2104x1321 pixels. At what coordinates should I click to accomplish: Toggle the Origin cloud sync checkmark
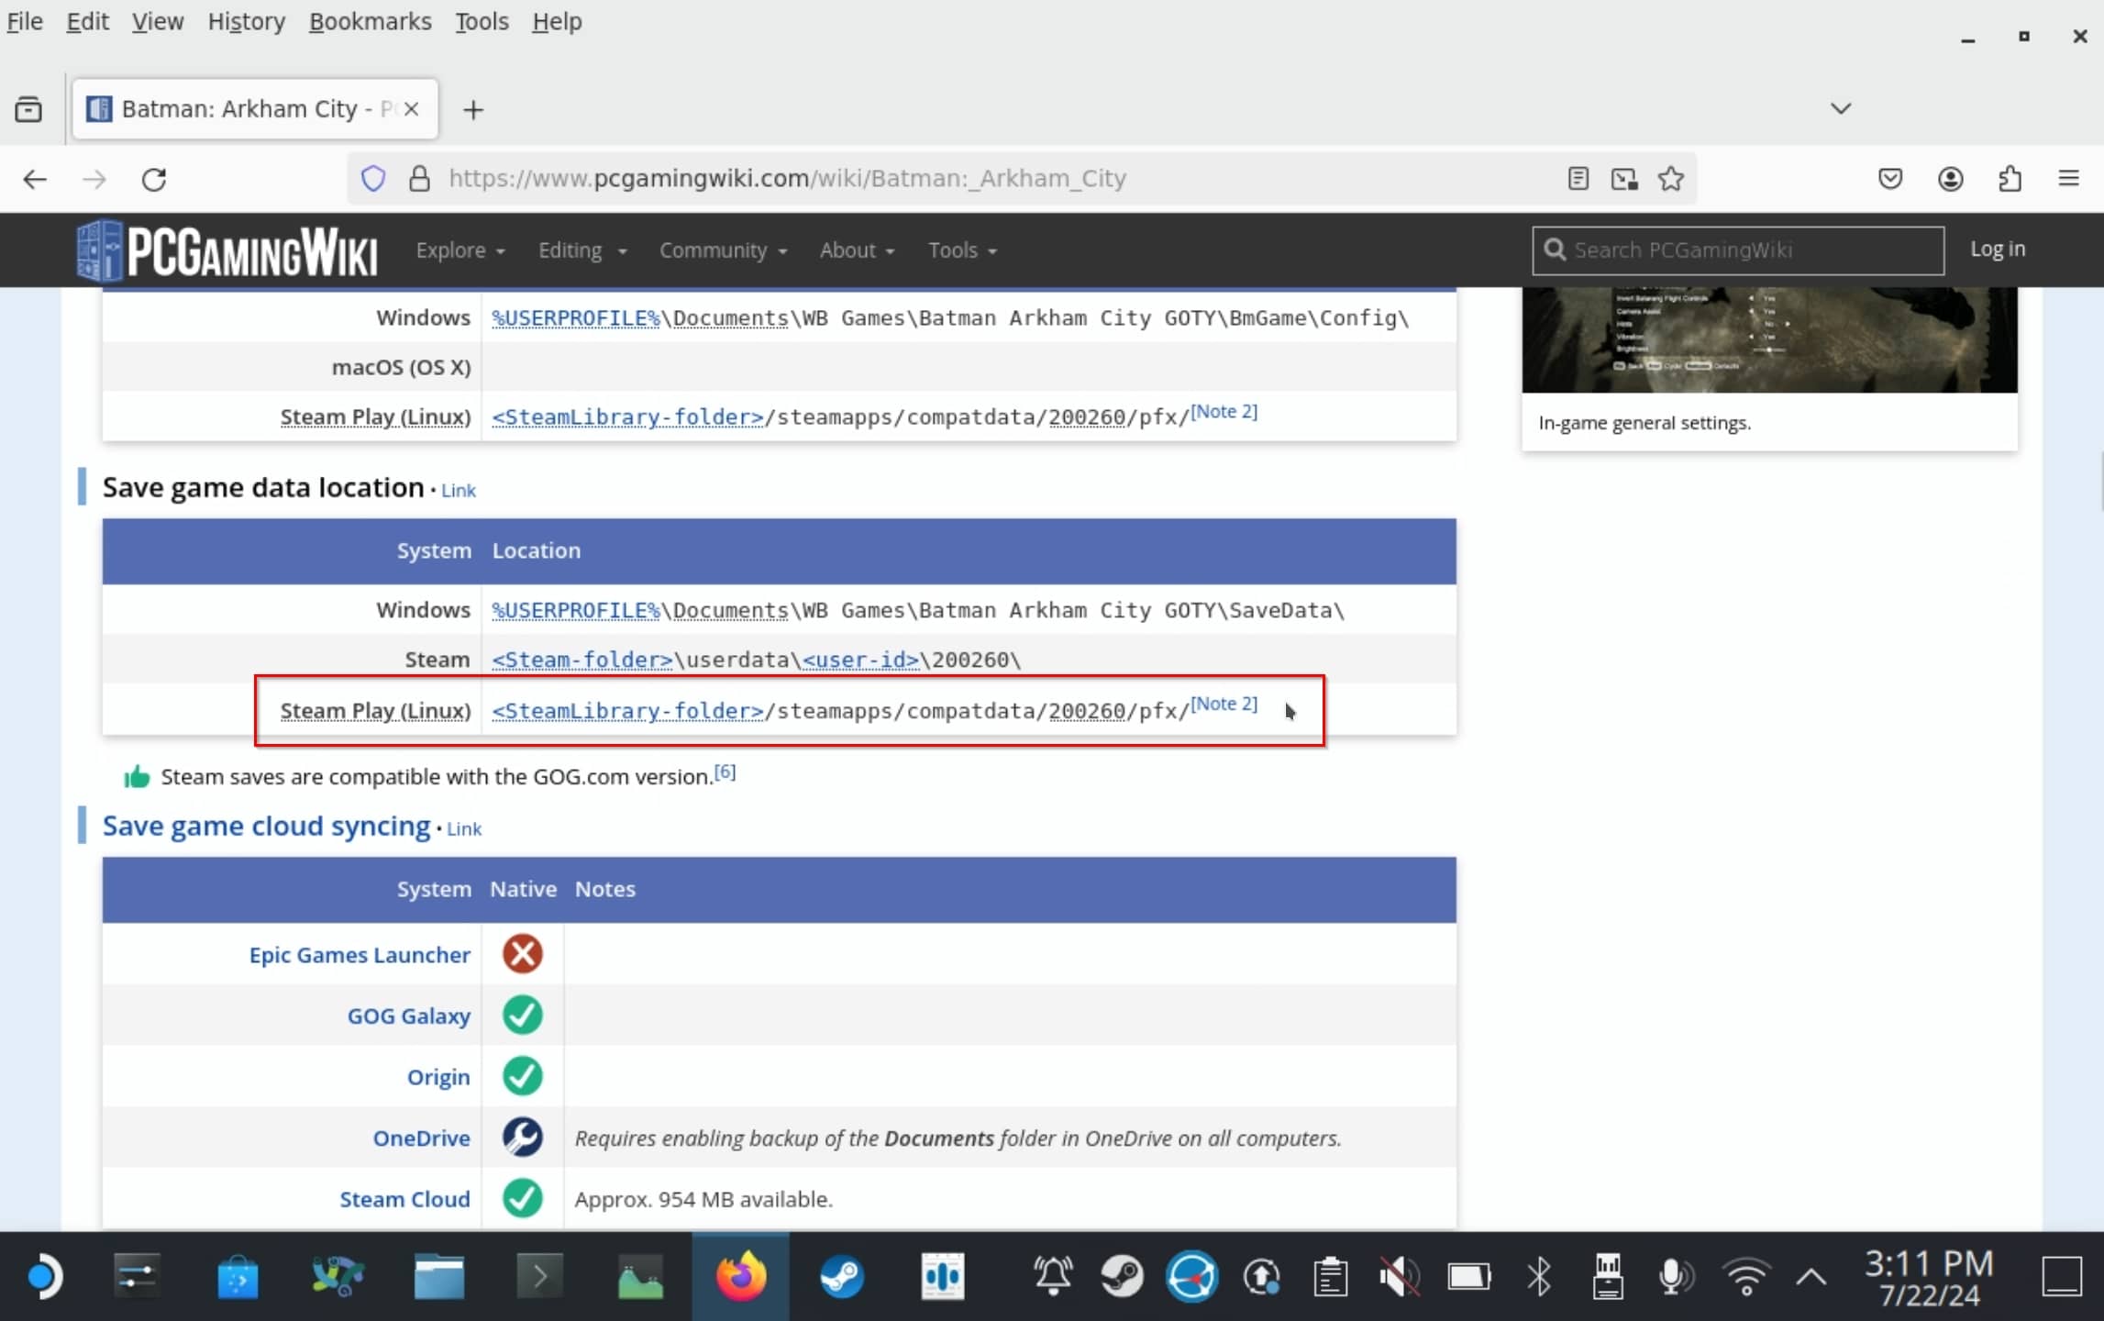tap(522, 1076)
